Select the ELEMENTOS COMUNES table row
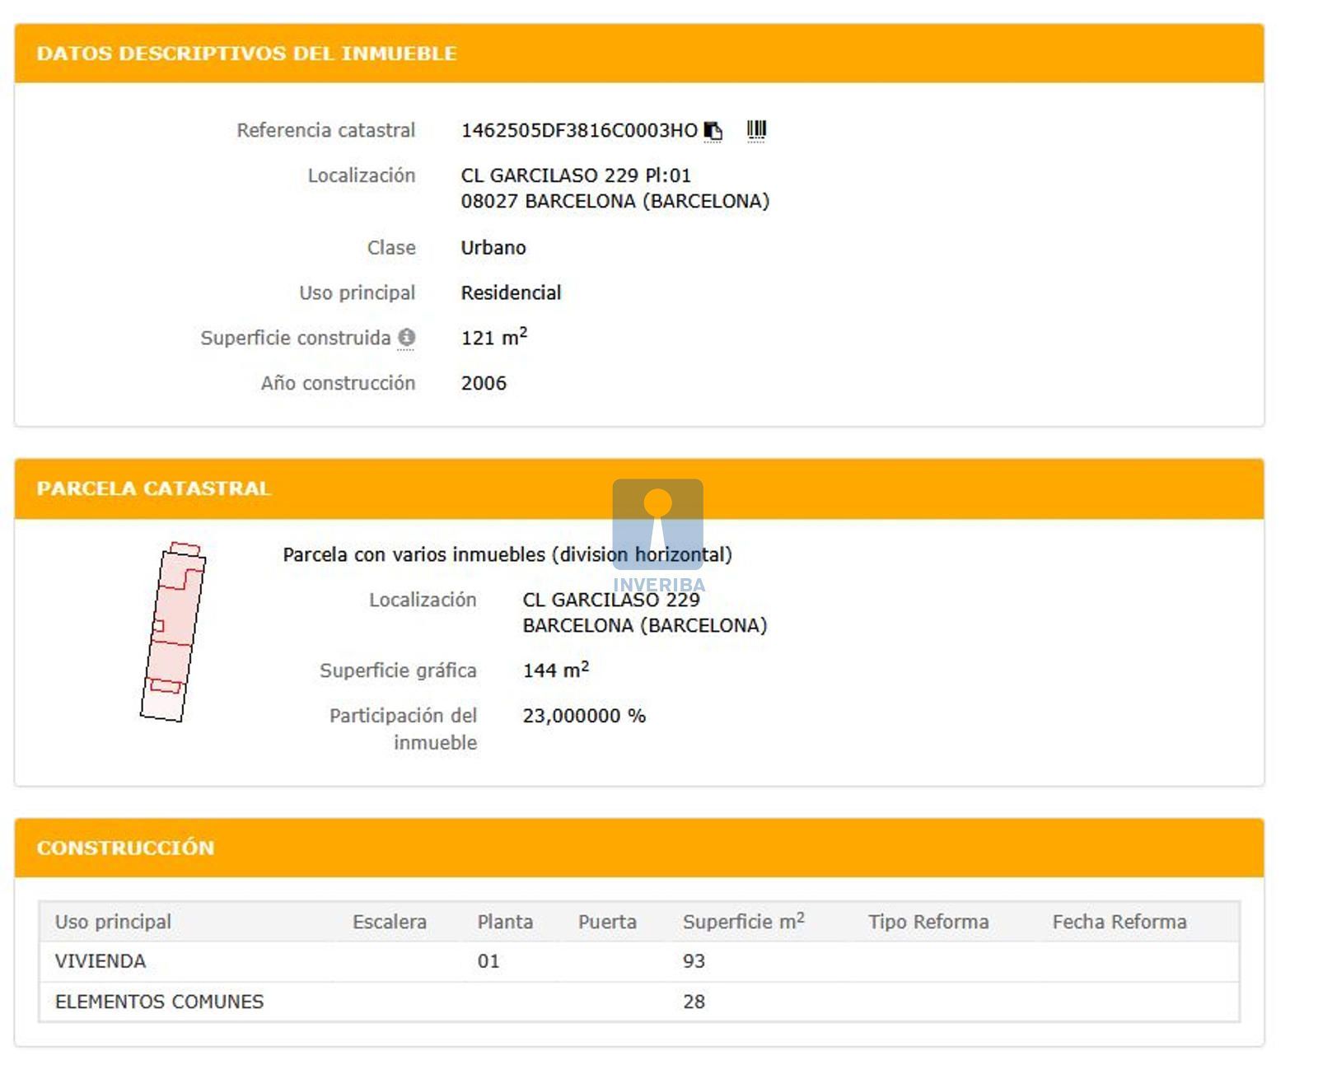 159,1002
